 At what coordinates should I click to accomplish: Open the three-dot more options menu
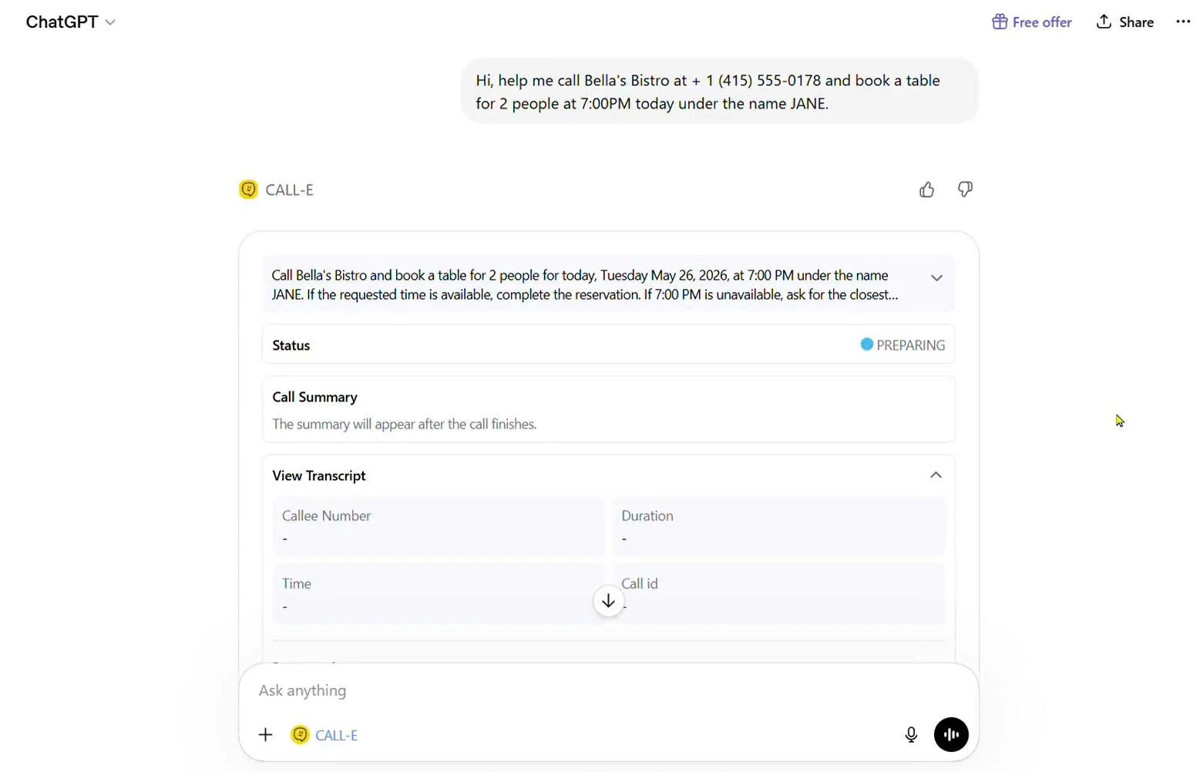tap(1183, 22)
